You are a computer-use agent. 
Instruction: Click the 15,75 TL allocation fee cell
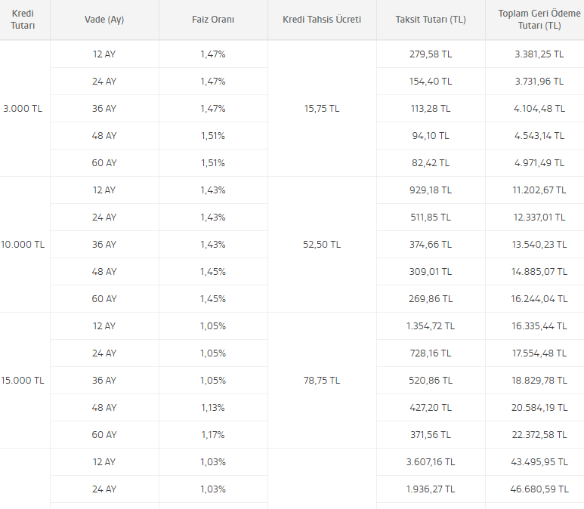pos(322,109)
